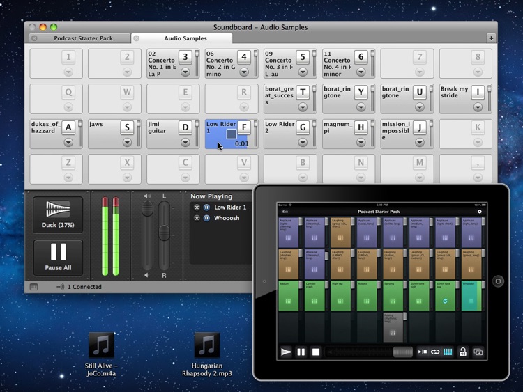Switch to the Podcast Starter Pack tab
Viewport: 523px width, 392px height.
[x=83, y=38]
